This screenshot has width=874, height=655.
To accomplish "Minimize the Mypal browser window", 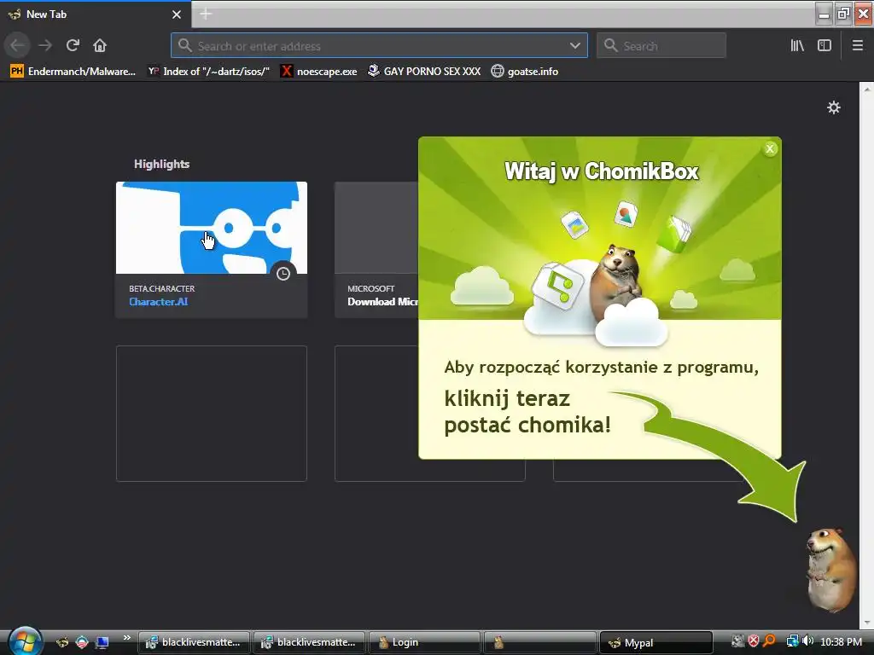I will tap(824, 14).
